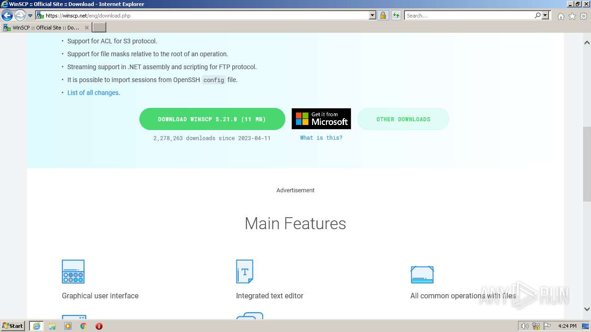Click the magnifier search icon
The height and width of the screenshot is (332, 591).
537,15
